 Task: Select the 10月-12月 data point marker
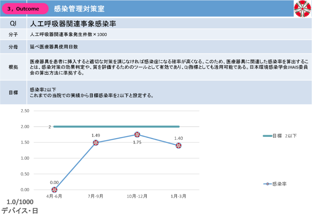(137, 134)
